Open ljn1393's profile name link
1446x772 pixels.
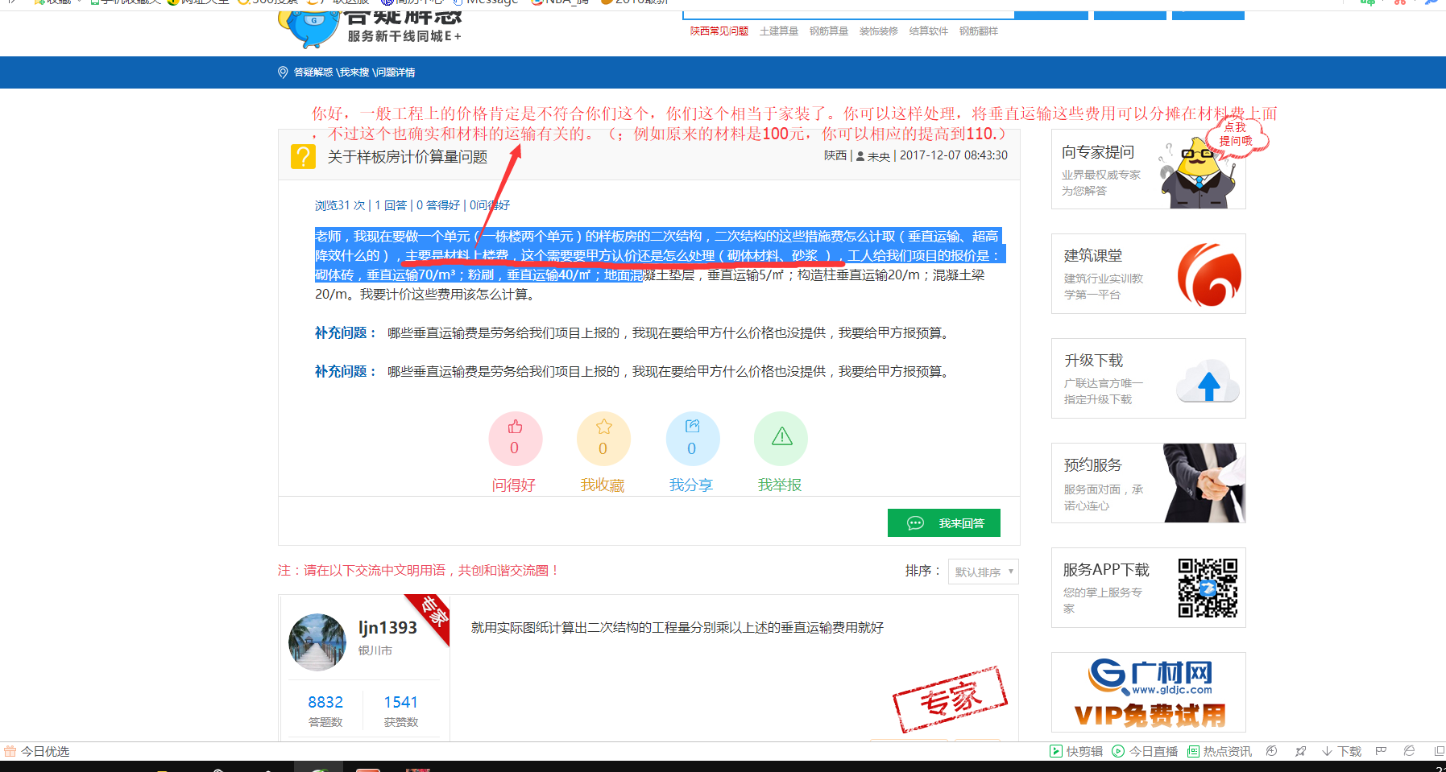click(387, 628)
